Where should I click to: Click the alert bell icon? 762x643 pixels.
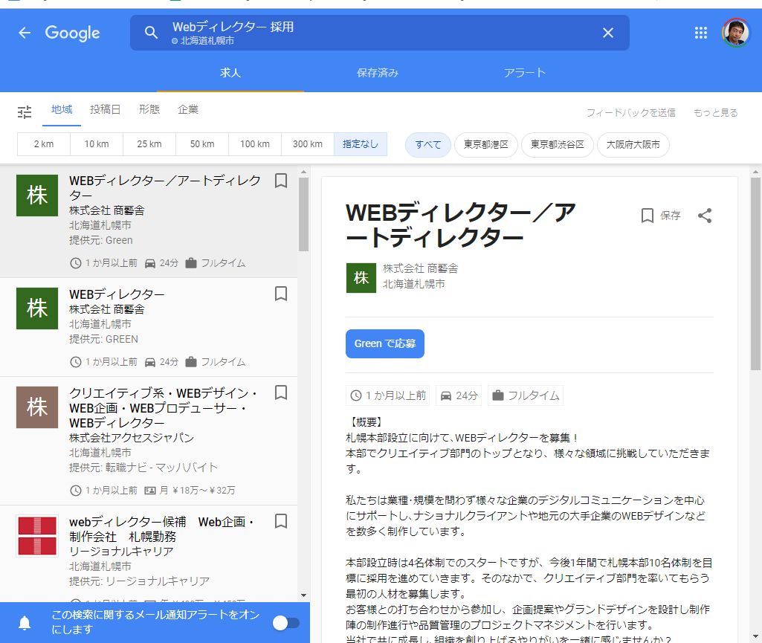[25, 623]
